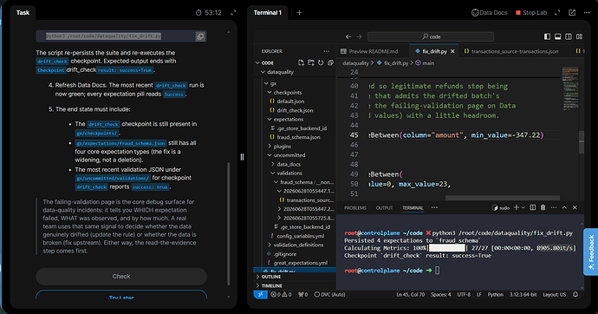This screenshot has height=314, width=598.
Task: Click the editor horizontal scrollbar
Action: pos(503,198)
